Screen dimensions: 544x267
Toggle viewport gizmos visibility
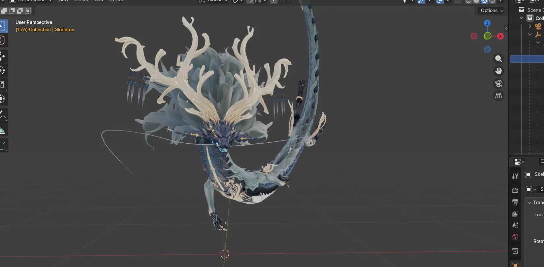tap(421, 1)
